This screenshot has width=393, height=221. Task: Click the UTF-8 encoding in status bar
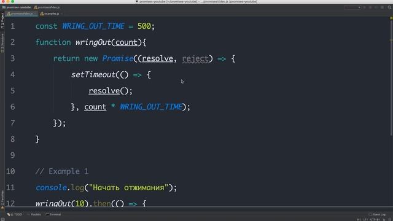(375, 220)
